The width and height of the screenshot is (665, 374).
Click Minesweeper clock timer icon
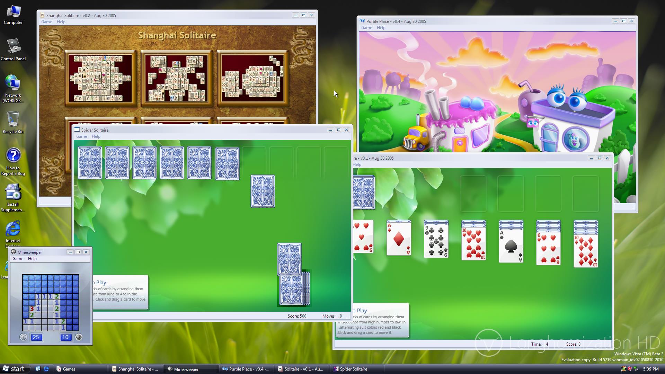23,337
